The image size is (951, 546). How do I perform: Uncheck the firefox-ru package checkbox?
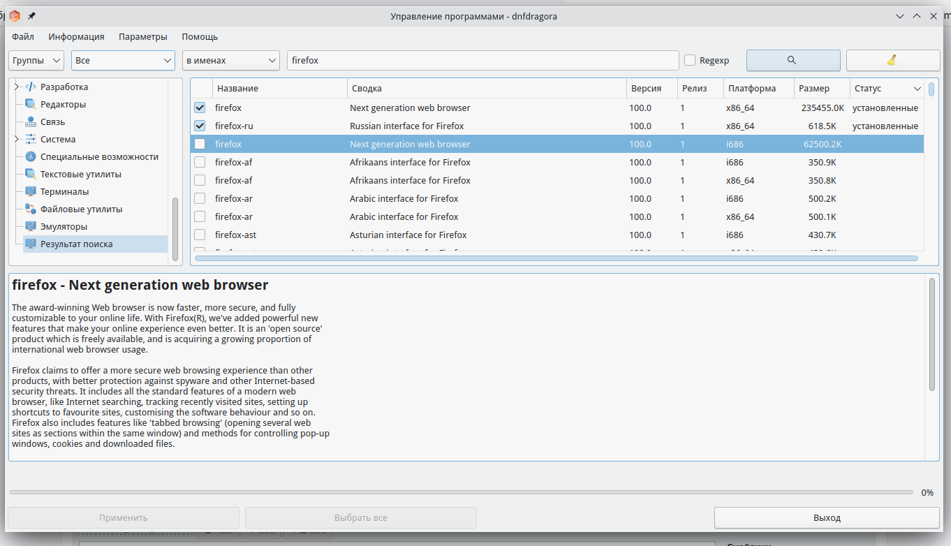point(200,126)
